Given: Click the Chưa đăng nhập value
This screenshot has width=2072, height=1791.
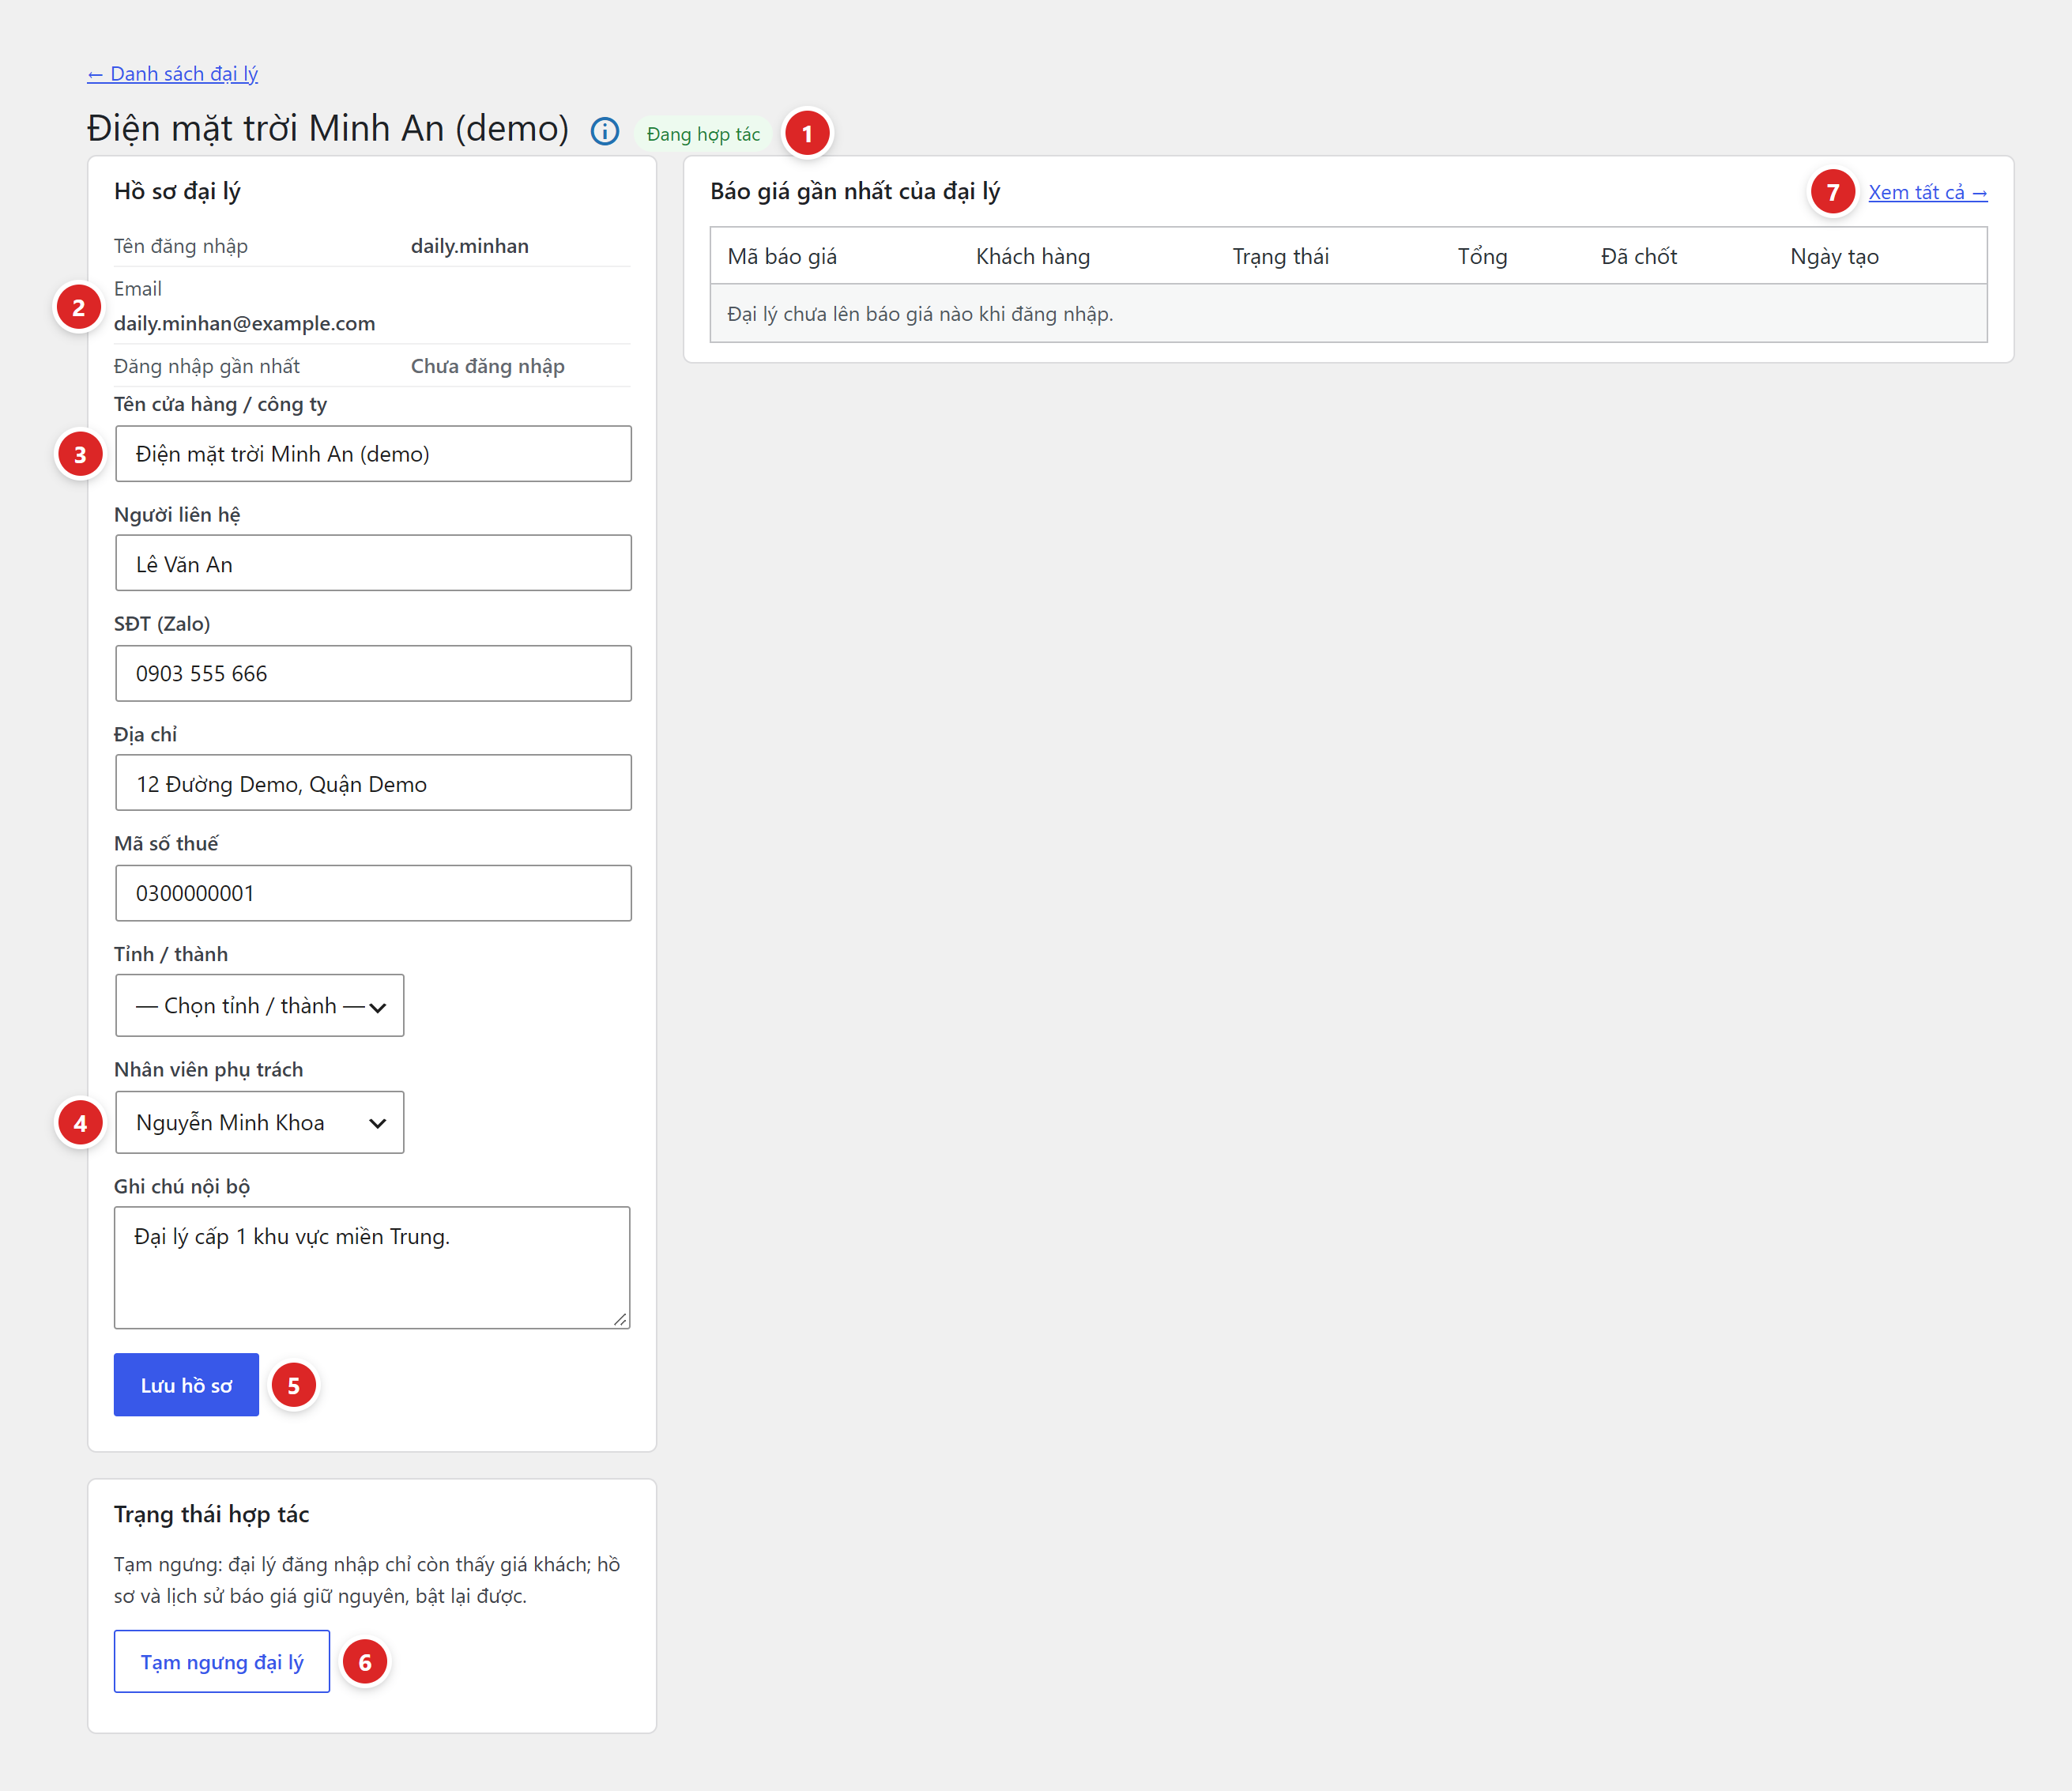Looking at the screenshot, I should point(488,366).
